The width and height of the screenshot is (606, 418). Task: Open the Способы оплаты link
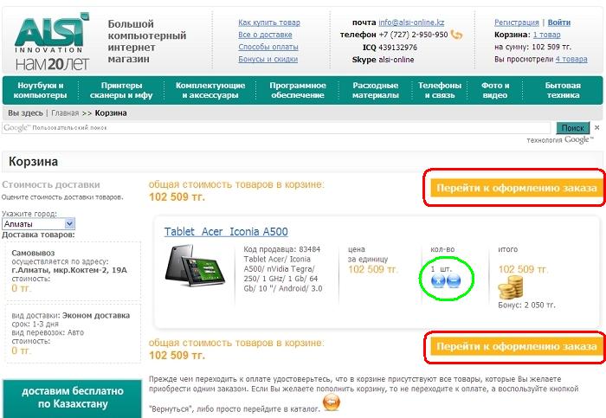(x=268, y=47)
